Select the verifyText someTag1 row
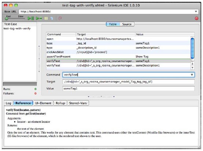203x151 pixels. click(118, 61)
